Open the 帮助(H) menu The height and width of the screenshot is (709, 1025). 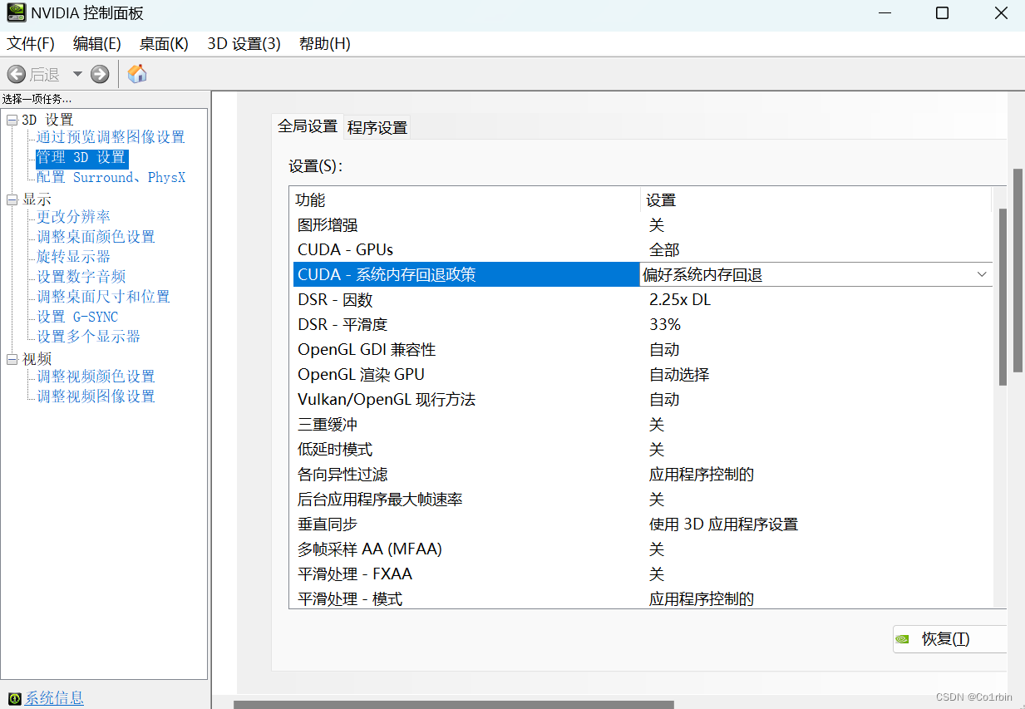(x=325, y=44)
